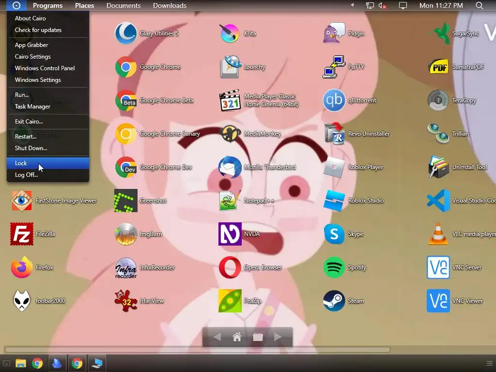Open Skype icon
The width and height of the screenshot is (496, 372).
pos(334,234)
